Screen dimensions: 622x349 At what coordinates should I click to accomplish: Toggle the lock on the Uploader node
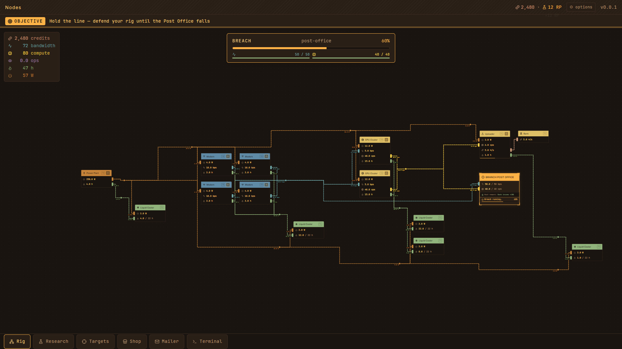506,134
